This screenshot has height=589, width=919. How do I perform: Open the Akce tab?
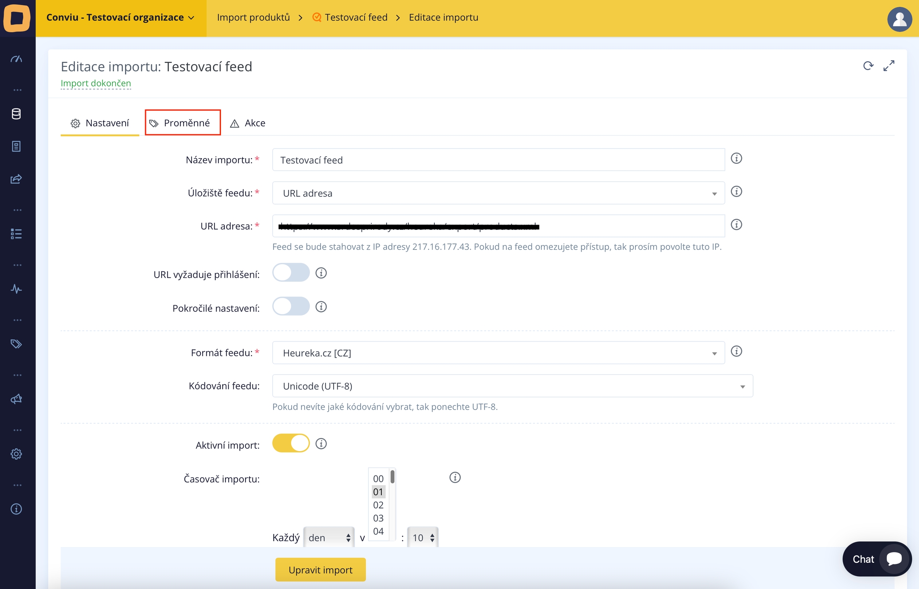pos(248,123)
